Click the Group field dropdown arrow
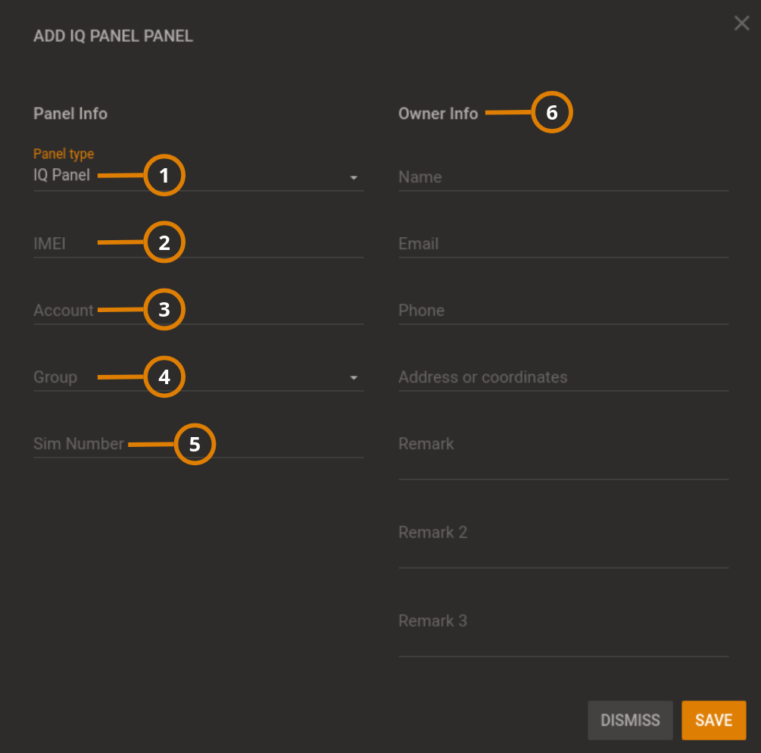This screenshot has width=761, height=753. point(354,376)
